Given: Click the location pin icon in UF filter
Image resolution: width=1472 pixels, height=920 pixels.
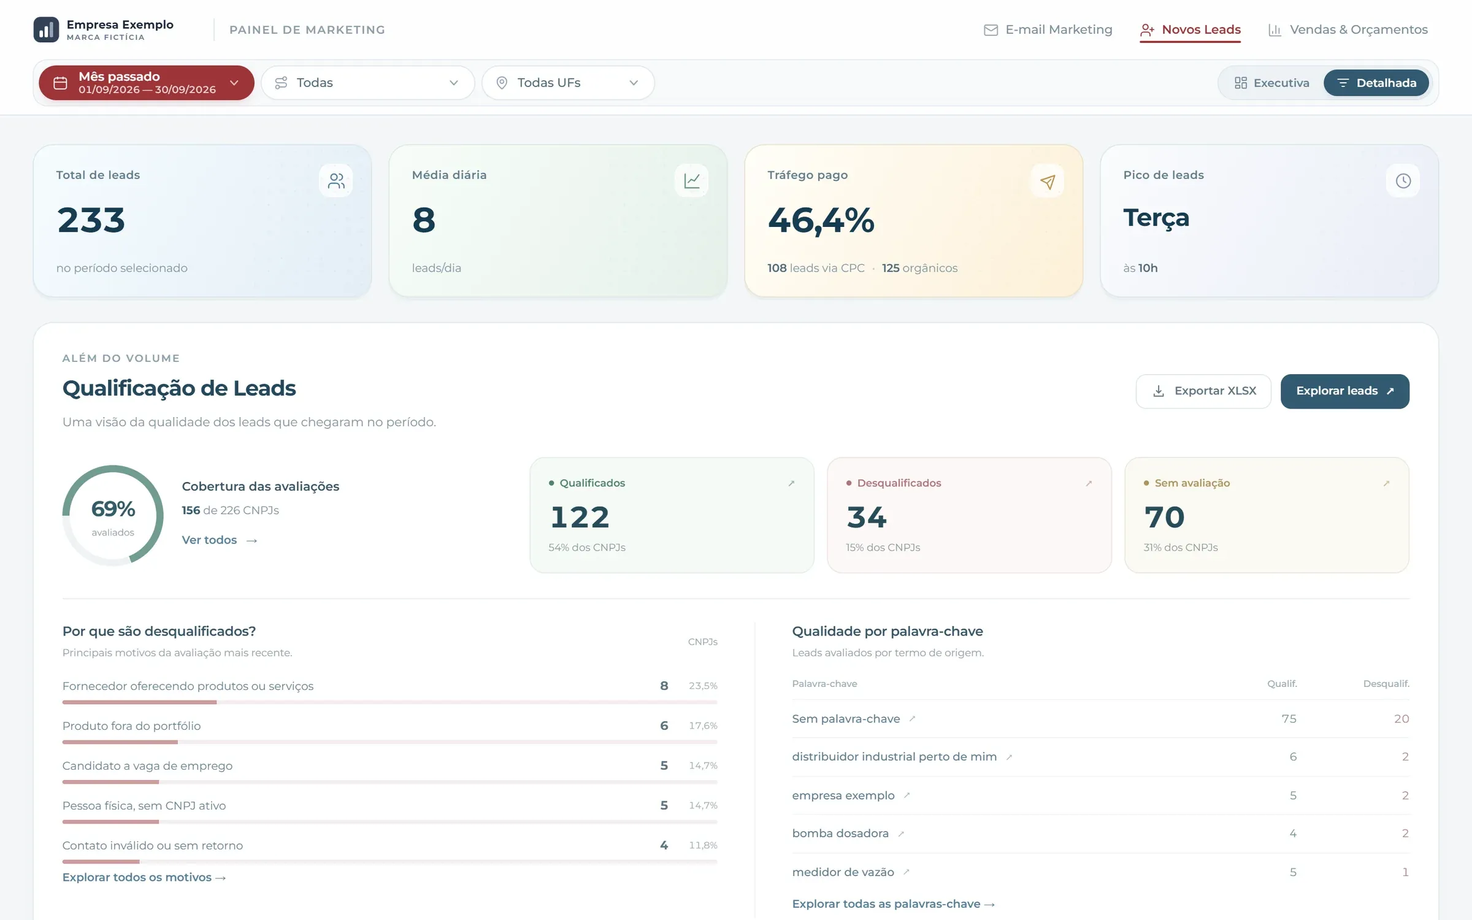Looking at the screenshot, I should (x=502, y=83).
